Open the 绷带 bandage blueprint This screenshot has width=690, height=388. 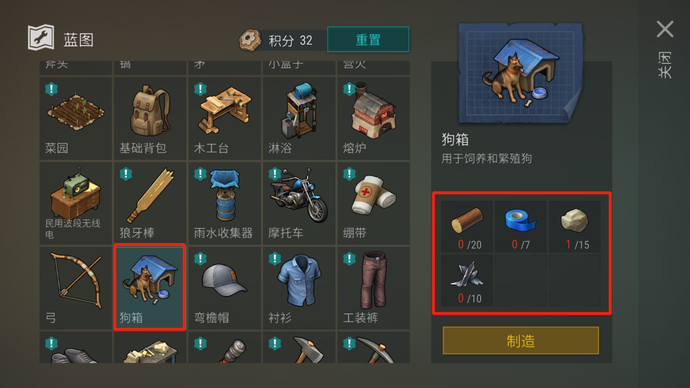[374, 203]
